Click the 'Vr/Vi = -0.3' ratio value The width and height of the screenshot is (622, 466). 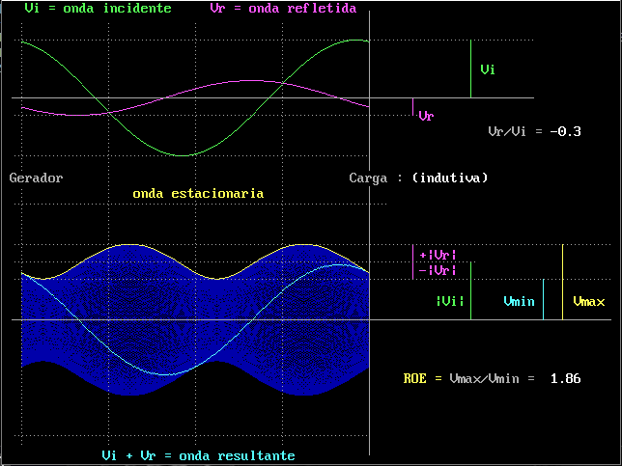pyautogui.click(x=534, y=131)
